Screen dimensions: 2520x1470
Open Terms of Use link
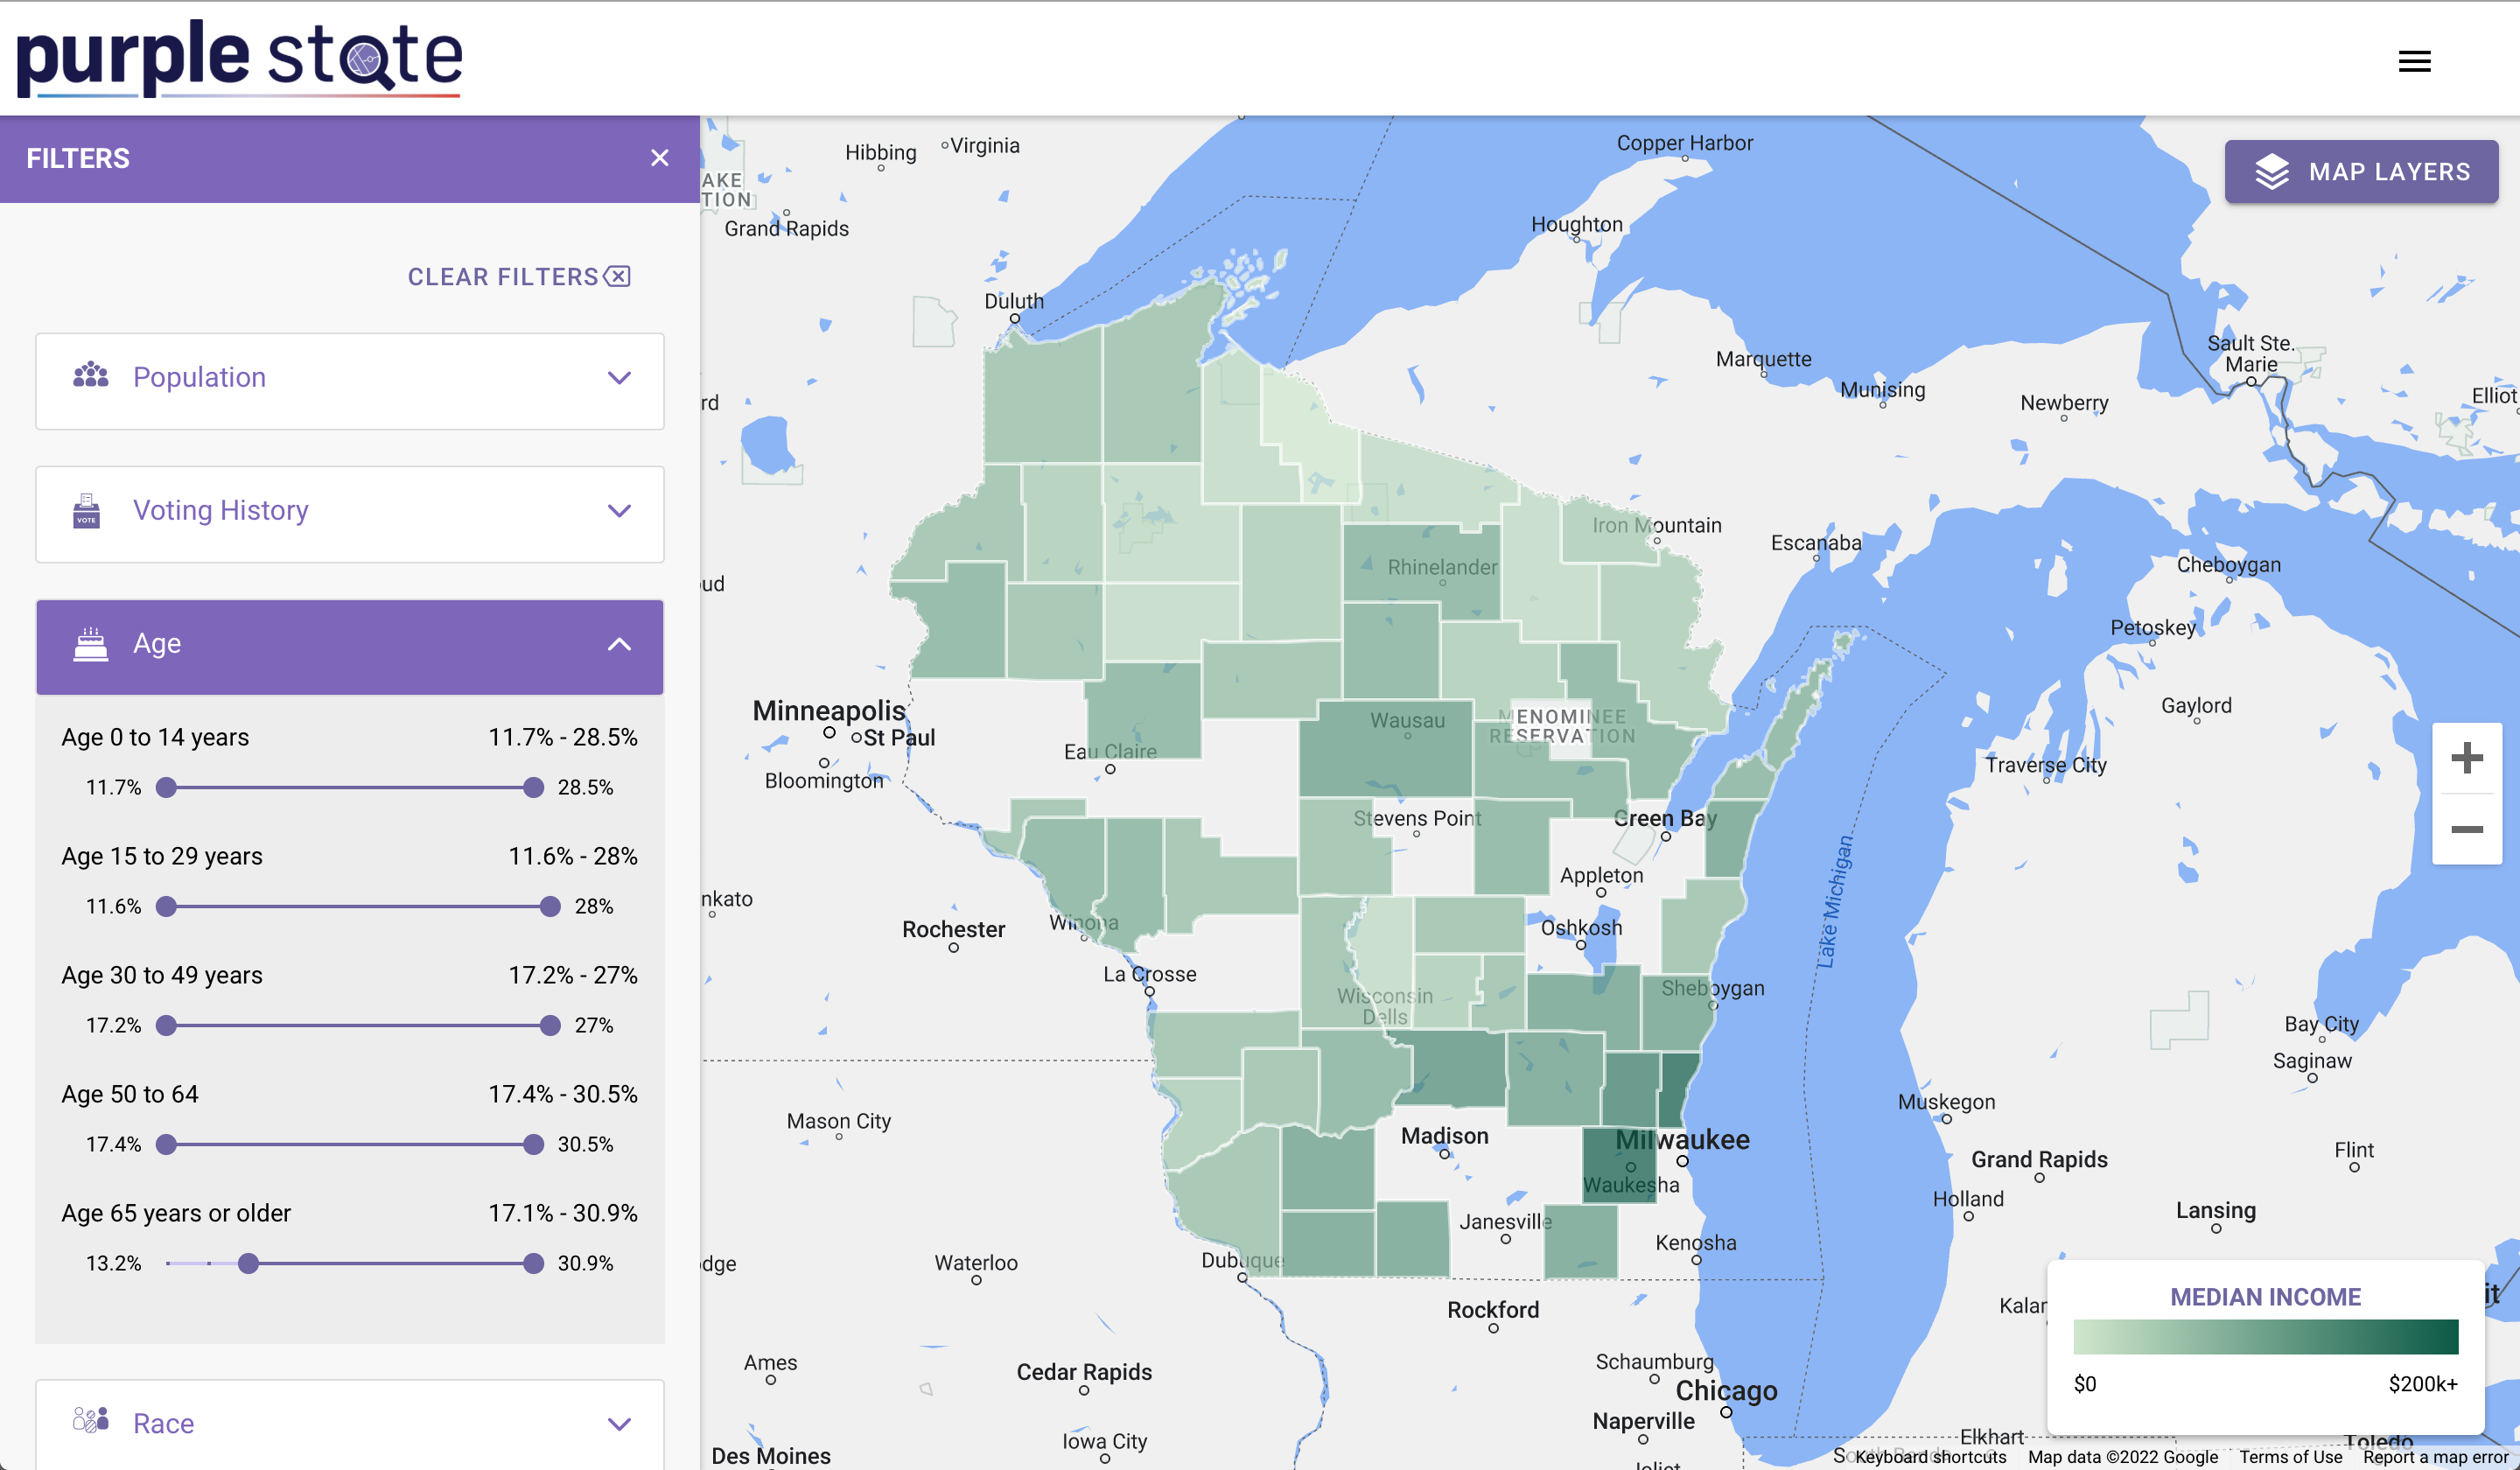(2289, 1457)
